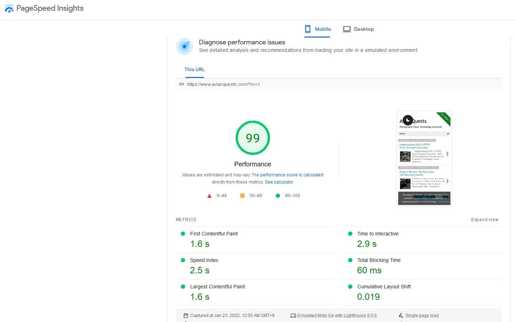Click the First Contentful Paint label
The image size is (516, 322).
214,234
